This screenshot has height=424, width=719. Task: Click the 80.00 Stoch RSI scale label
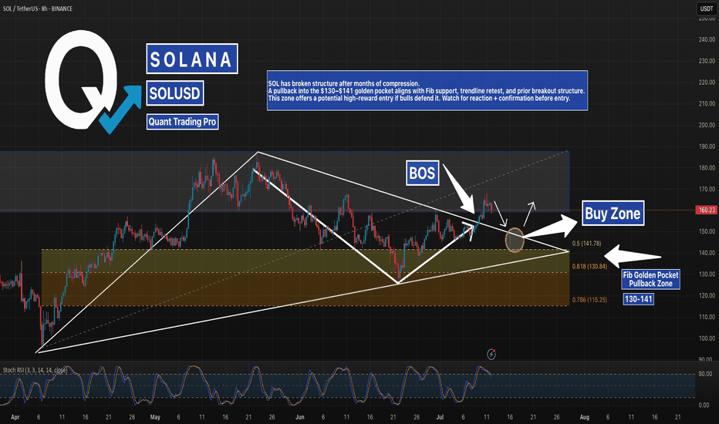pyautogui.click(x=705, y=374)
